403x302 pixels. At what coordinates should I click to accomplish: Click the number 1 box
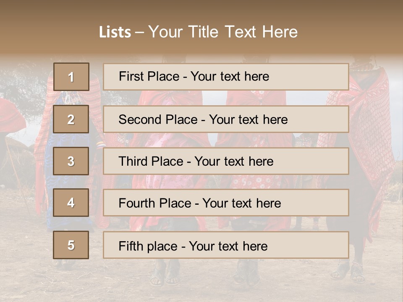71,77
